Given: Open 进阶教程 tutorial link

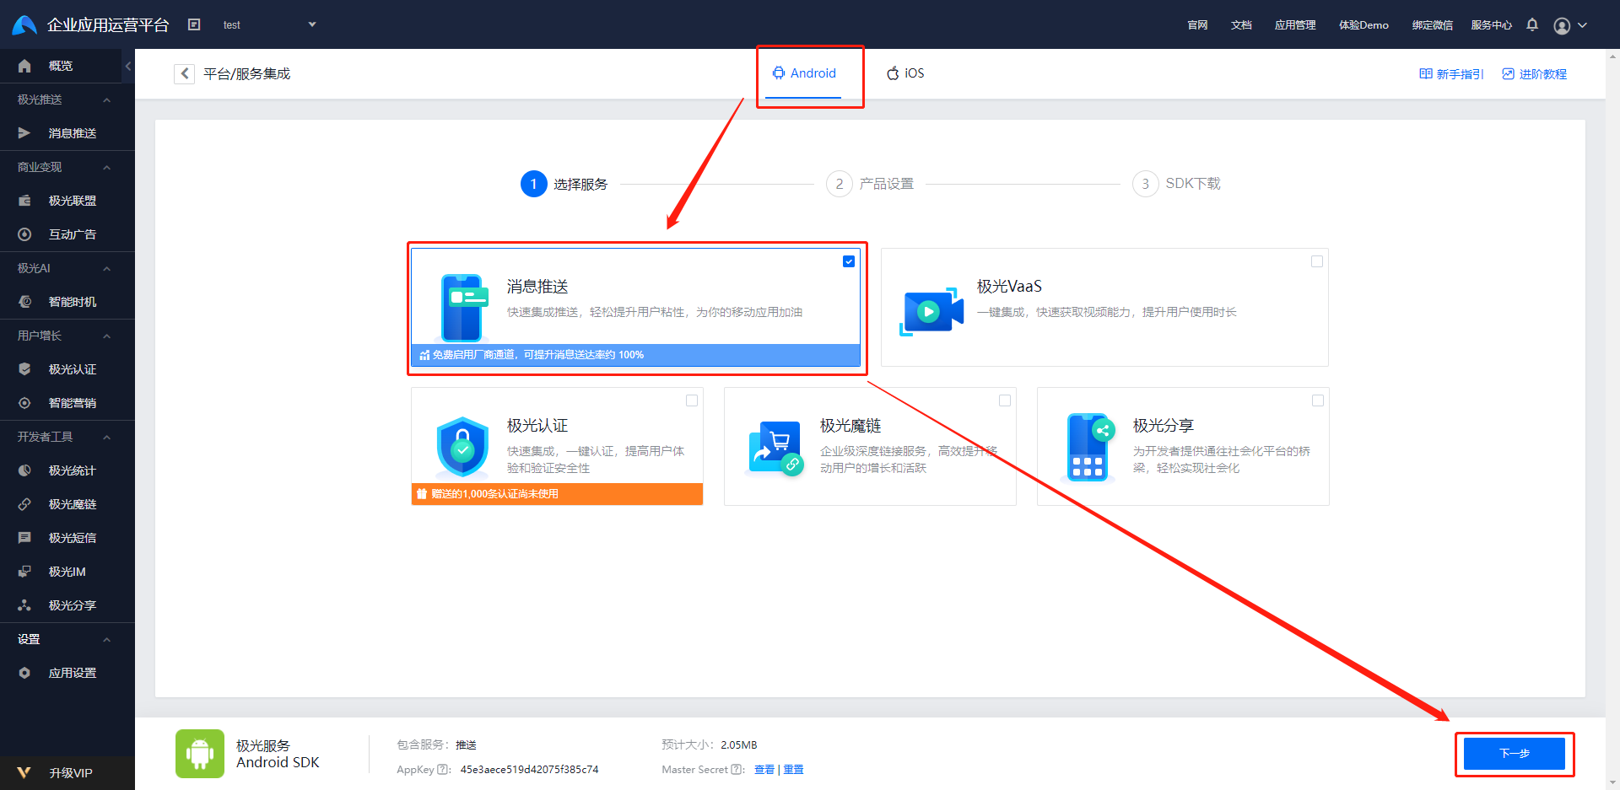Looking at the screenshot, I should tap(1534, 74).
